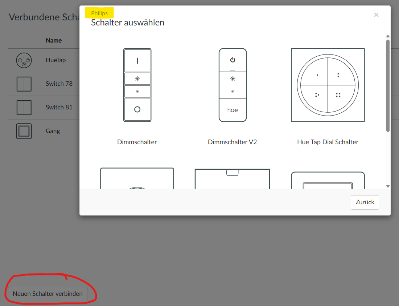The image size is (399, 306).
Task: Click the Gang single-button switch icon
Action: click(24, 131)
